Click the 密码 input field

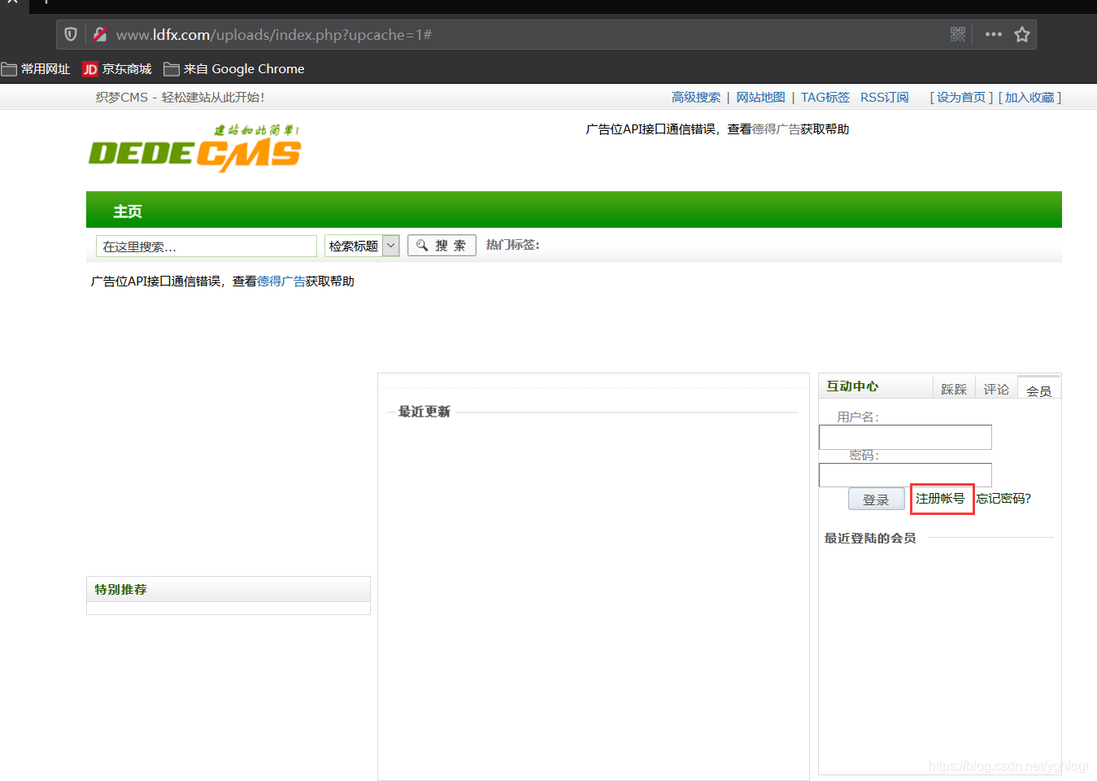905,475
